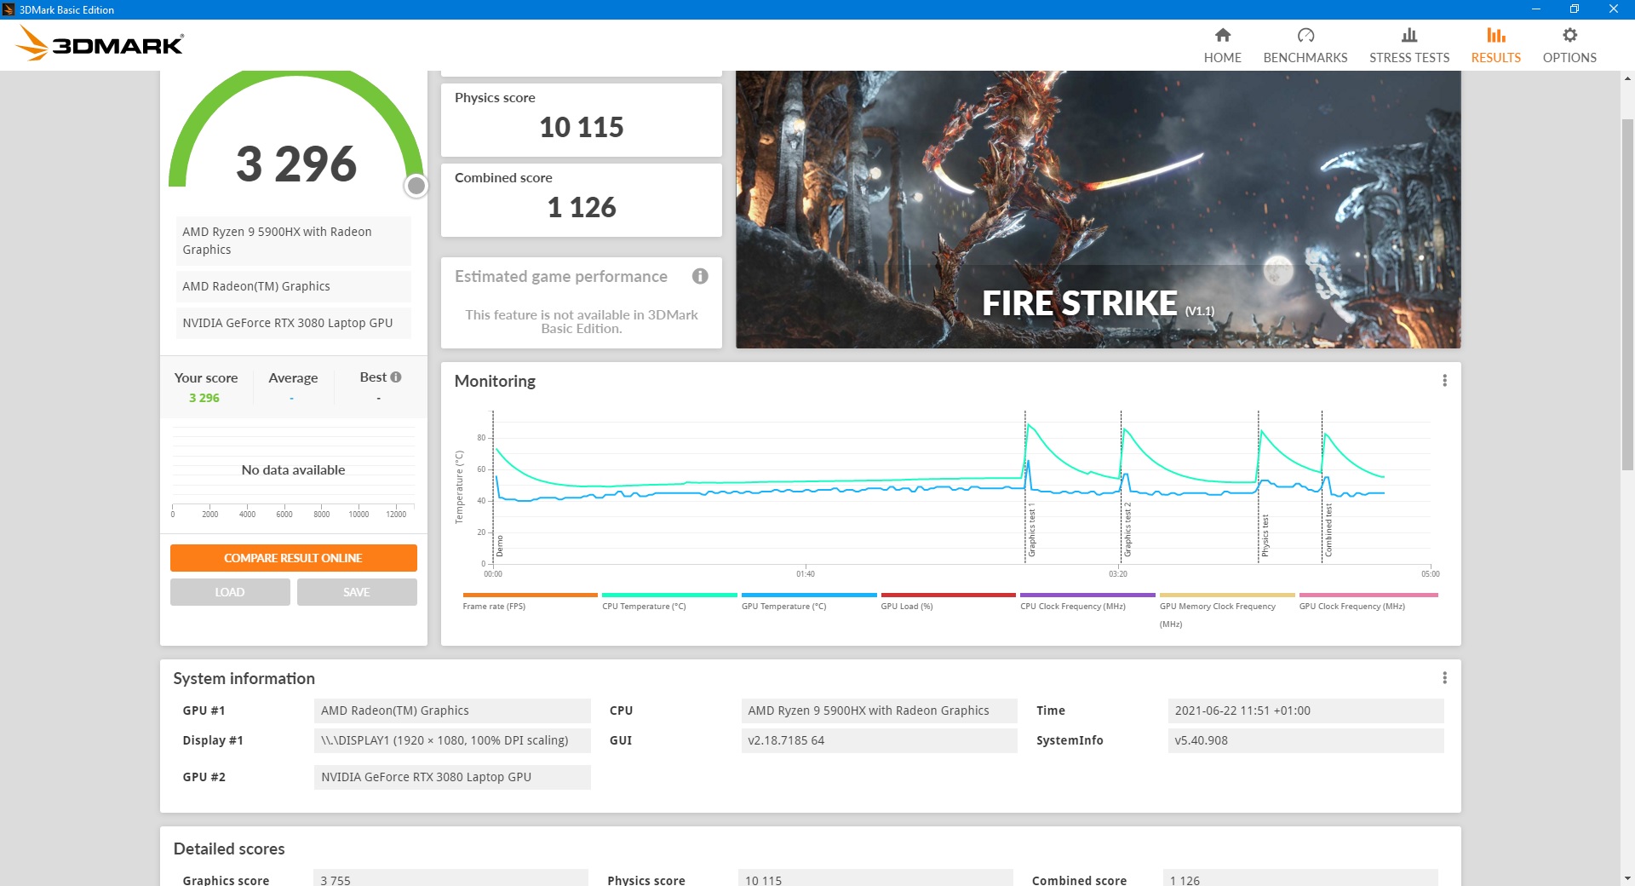Click the Average column header
1635x886 pixels.
[x=293, y=377]
